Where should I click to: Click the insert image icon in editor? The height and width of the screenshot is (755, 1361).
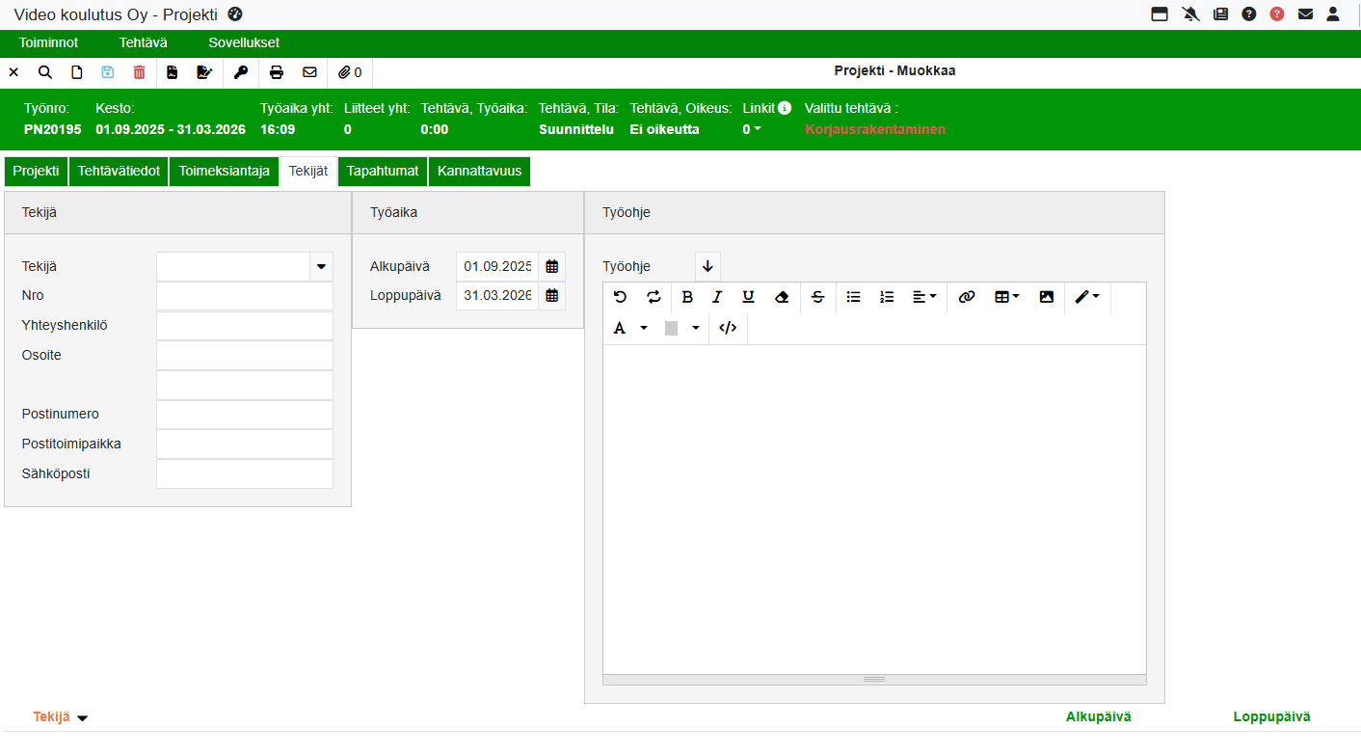point(1046,297)
